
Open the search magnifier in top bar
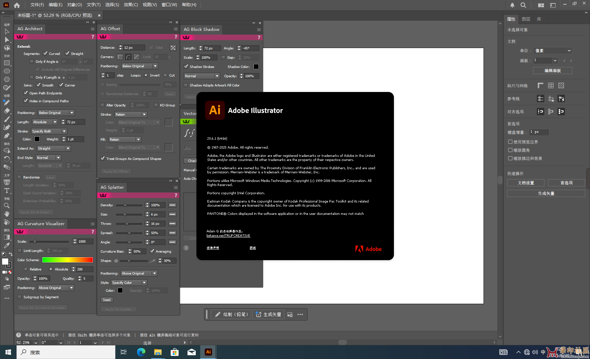523,5
